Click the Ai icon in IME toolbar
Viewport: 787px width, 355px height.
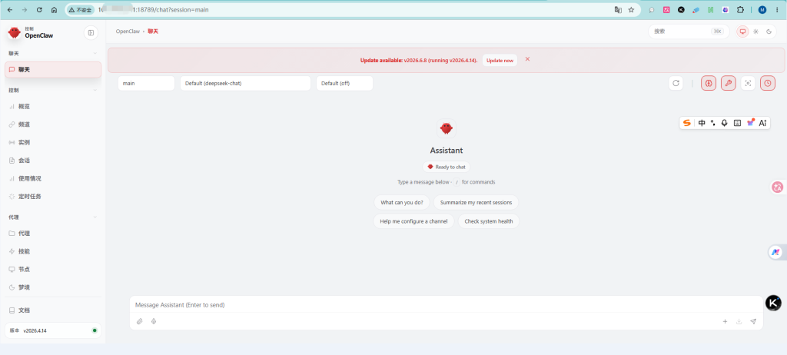762,123
